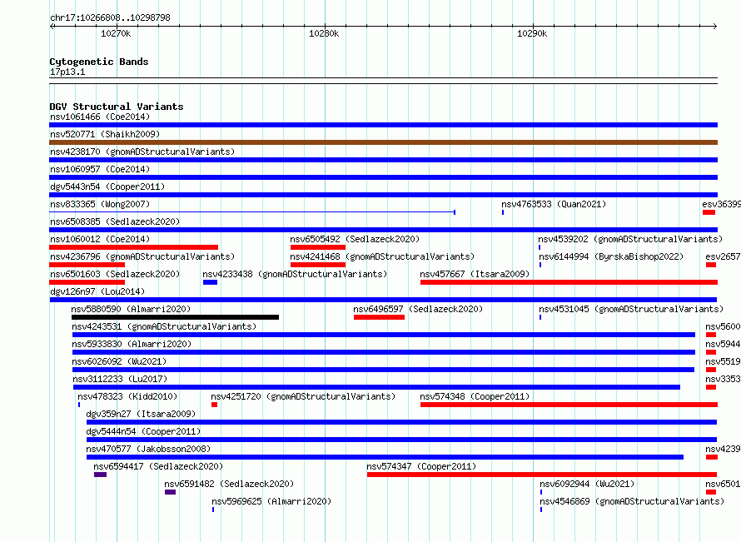Screen dimensions: 741x542
Task: Open nsv4531045 gnomADStructuralVariants label
Action: point(631,309)
